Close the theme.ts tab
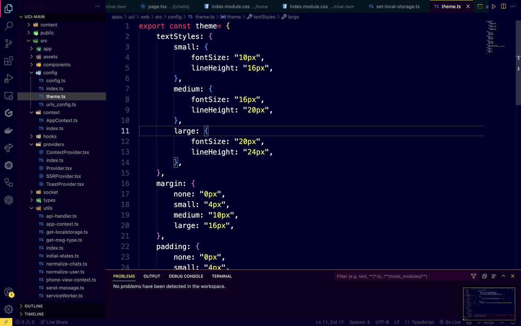The image size is (521, 326). click(x=468, y=7)
